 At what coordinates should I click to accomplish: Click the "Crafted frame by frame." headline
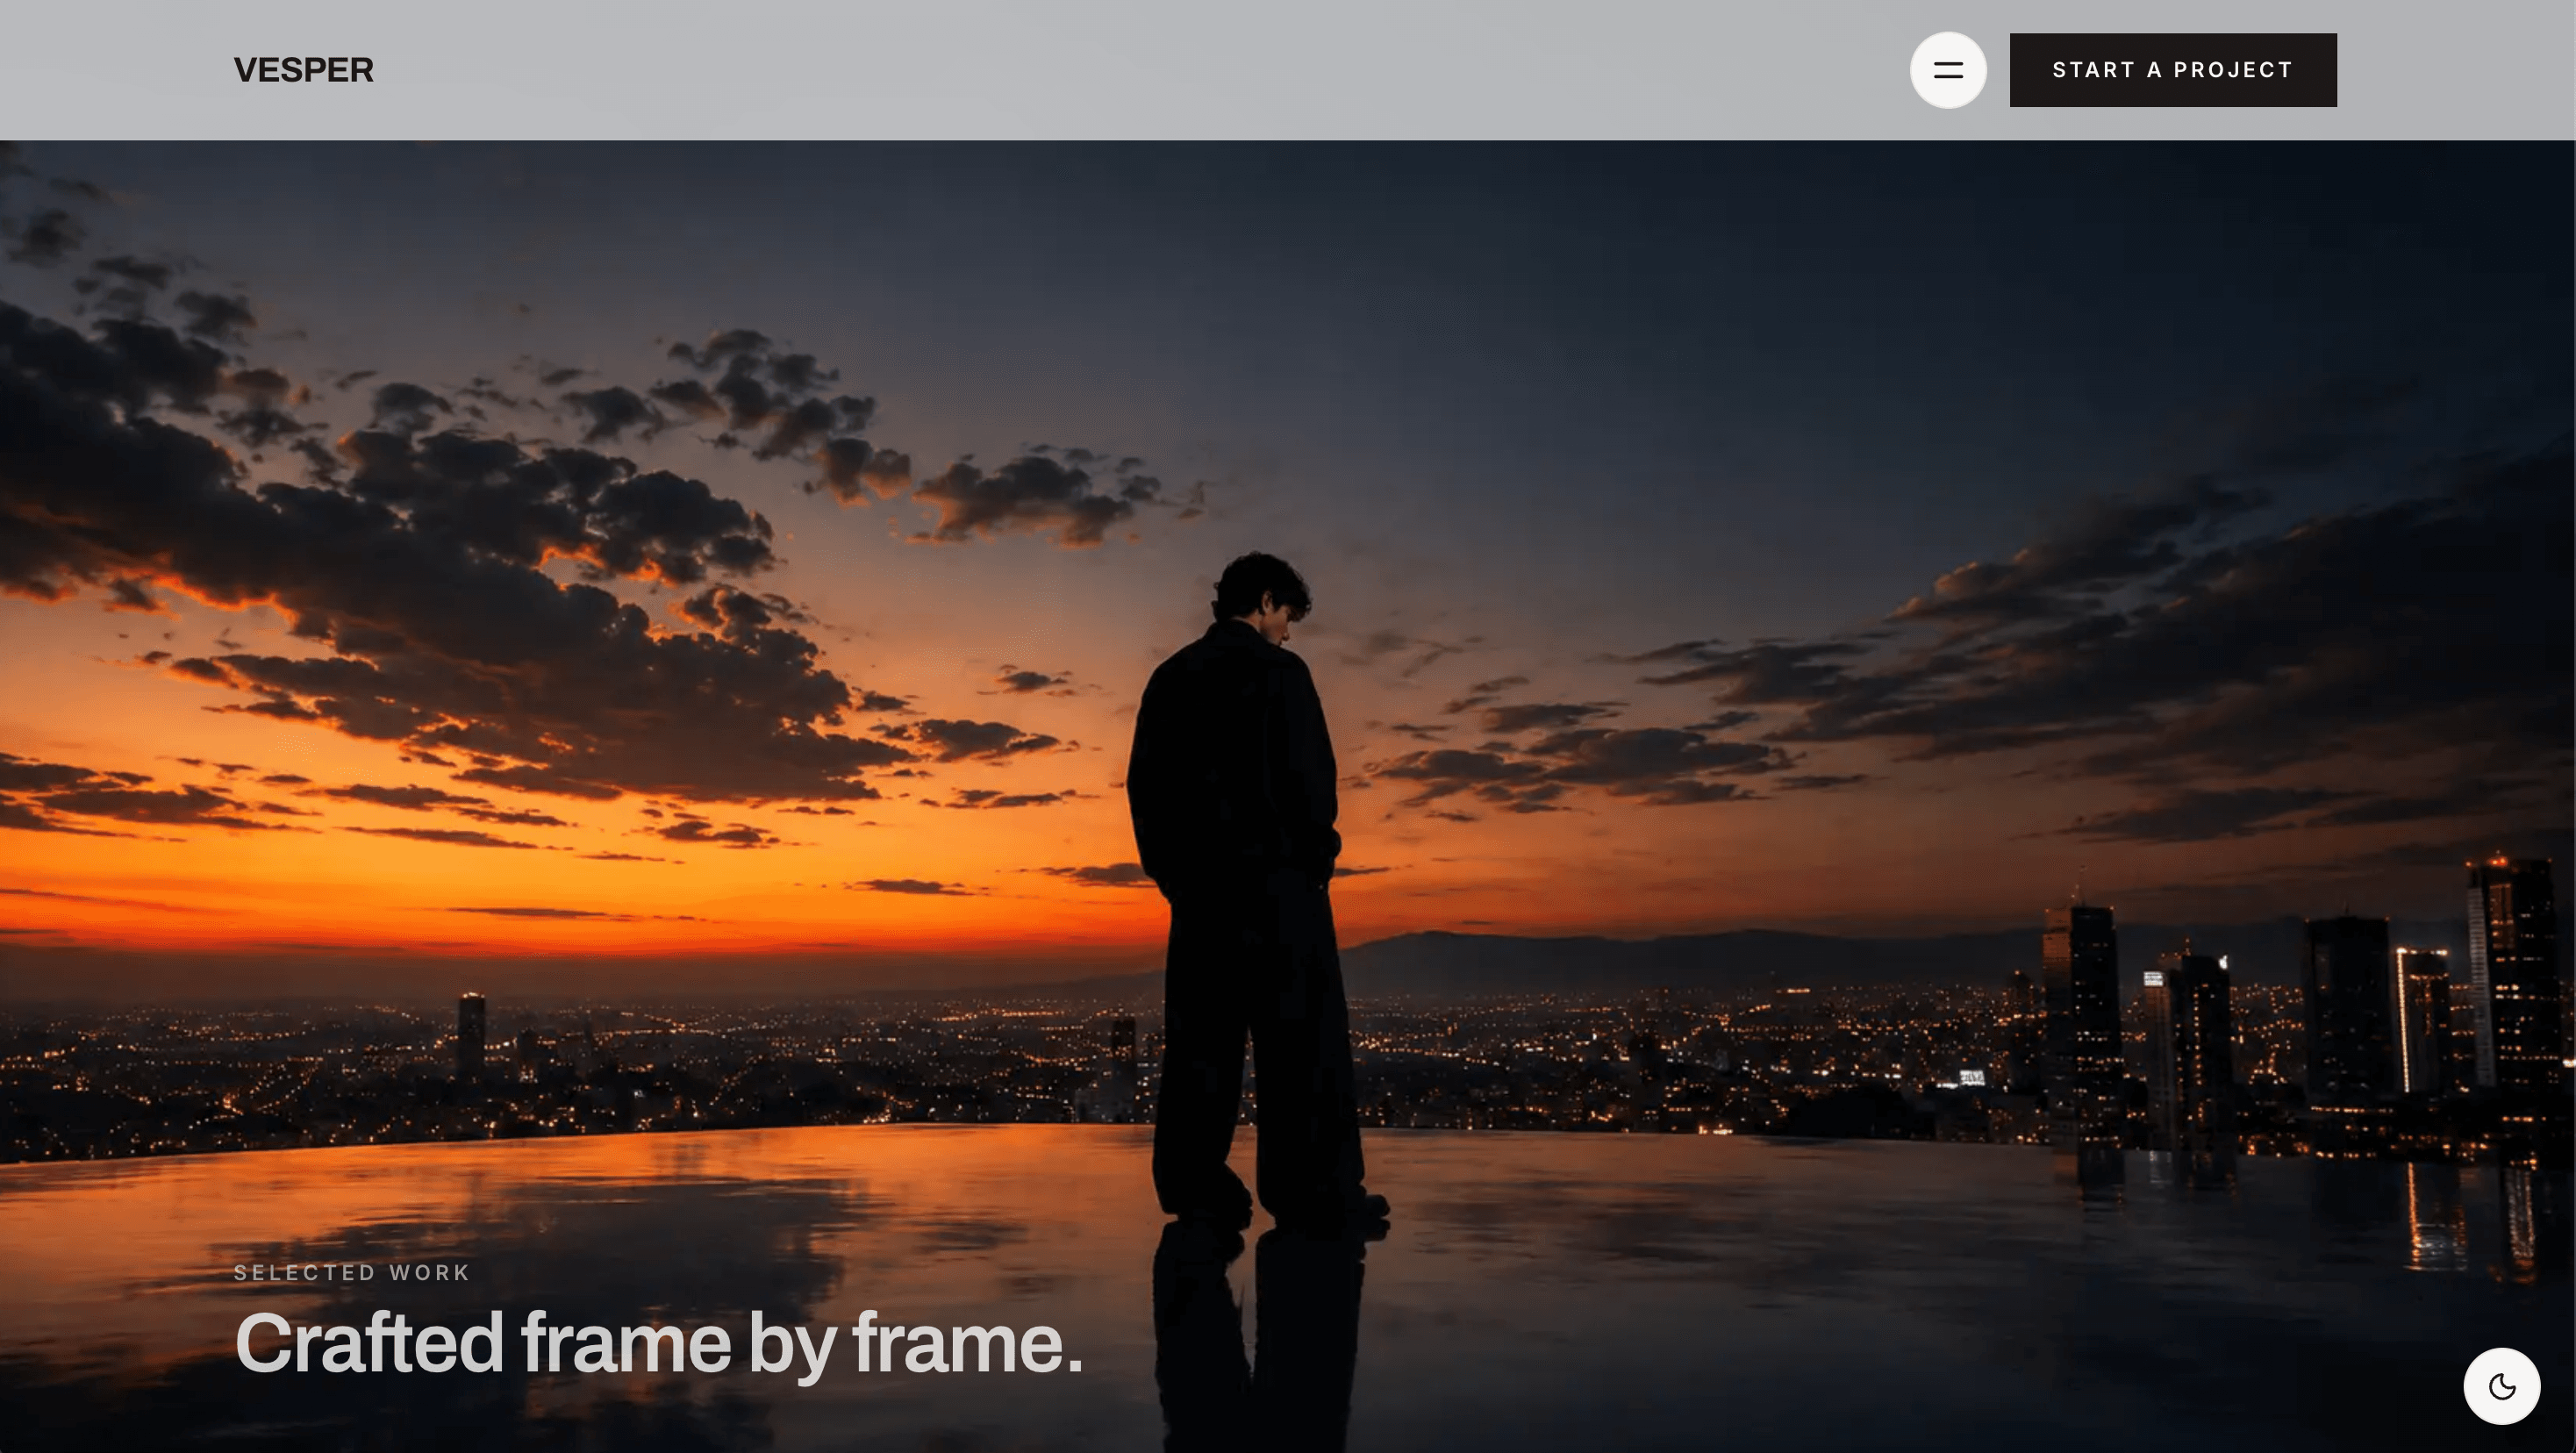click(x=658, y=1345)
